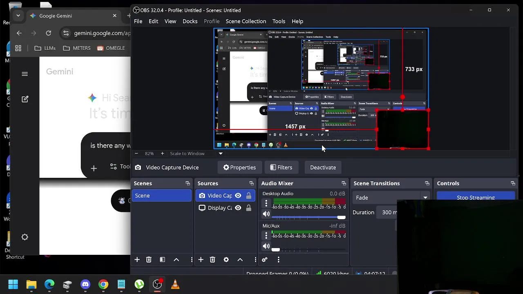The image size is (523, 294).
Task: Expand Scale to Window dropdown
Action: (221, 154)
